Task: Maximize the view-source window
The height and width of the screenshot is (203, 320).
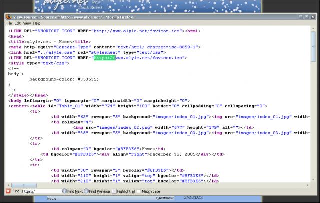Action: click(x=306, y=17)
